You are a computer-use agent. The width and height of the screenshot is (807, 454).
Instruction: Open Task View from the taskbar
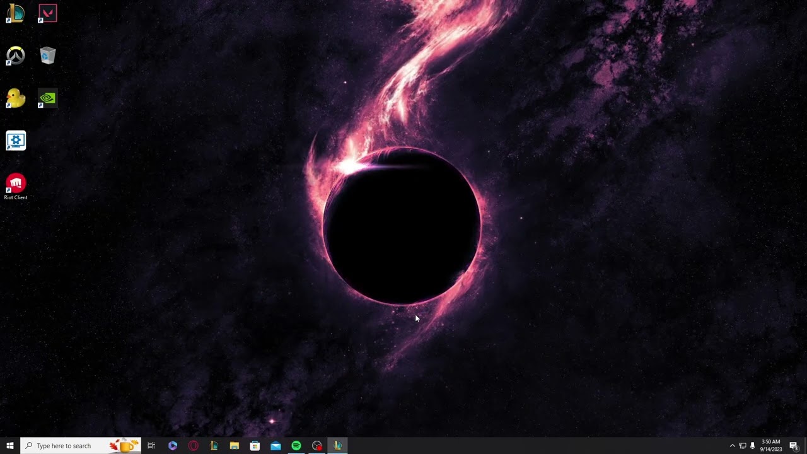coord(151,446)
